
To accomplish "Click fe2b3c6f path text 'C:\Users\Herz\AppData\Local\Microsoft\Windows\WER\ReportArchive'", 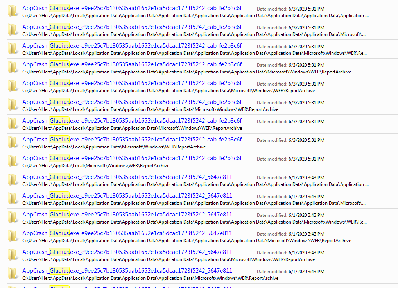I will click(96, 166).
